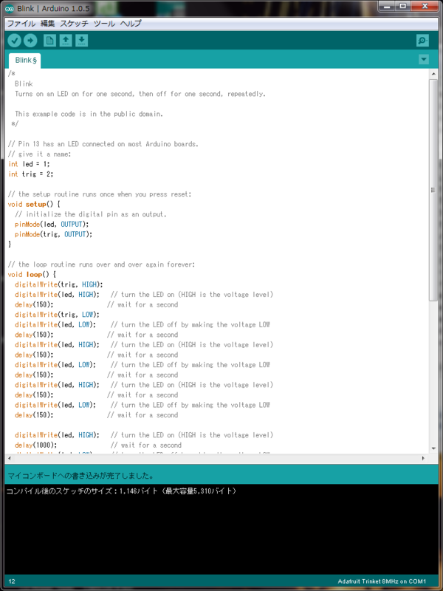
Task: Open the ヘルプ menu
Action: [131, 24]
